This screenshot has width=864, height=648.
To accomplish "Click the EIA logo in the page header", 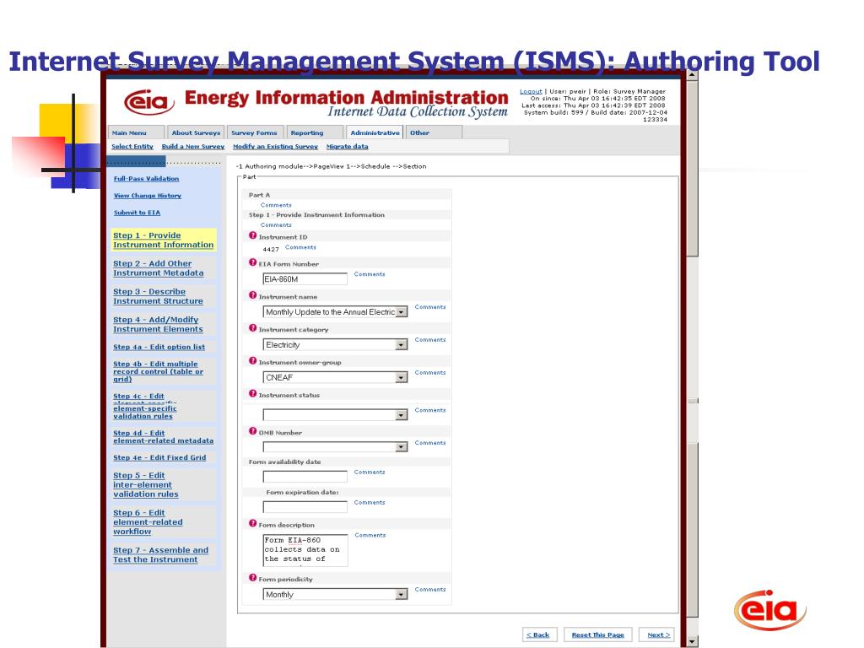I will pyautogui.click(x=148, y=102).
